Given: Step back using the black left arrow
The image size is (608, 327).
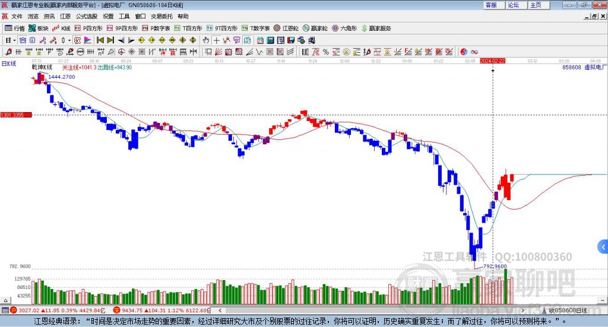Looking at the screenshot, I should (121, 40).
